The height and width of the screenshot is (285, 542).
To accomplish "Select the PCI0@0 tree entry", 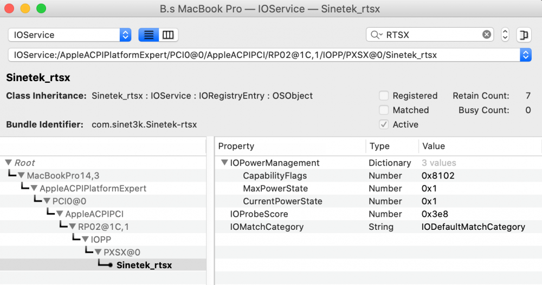I will pos(69,201).
